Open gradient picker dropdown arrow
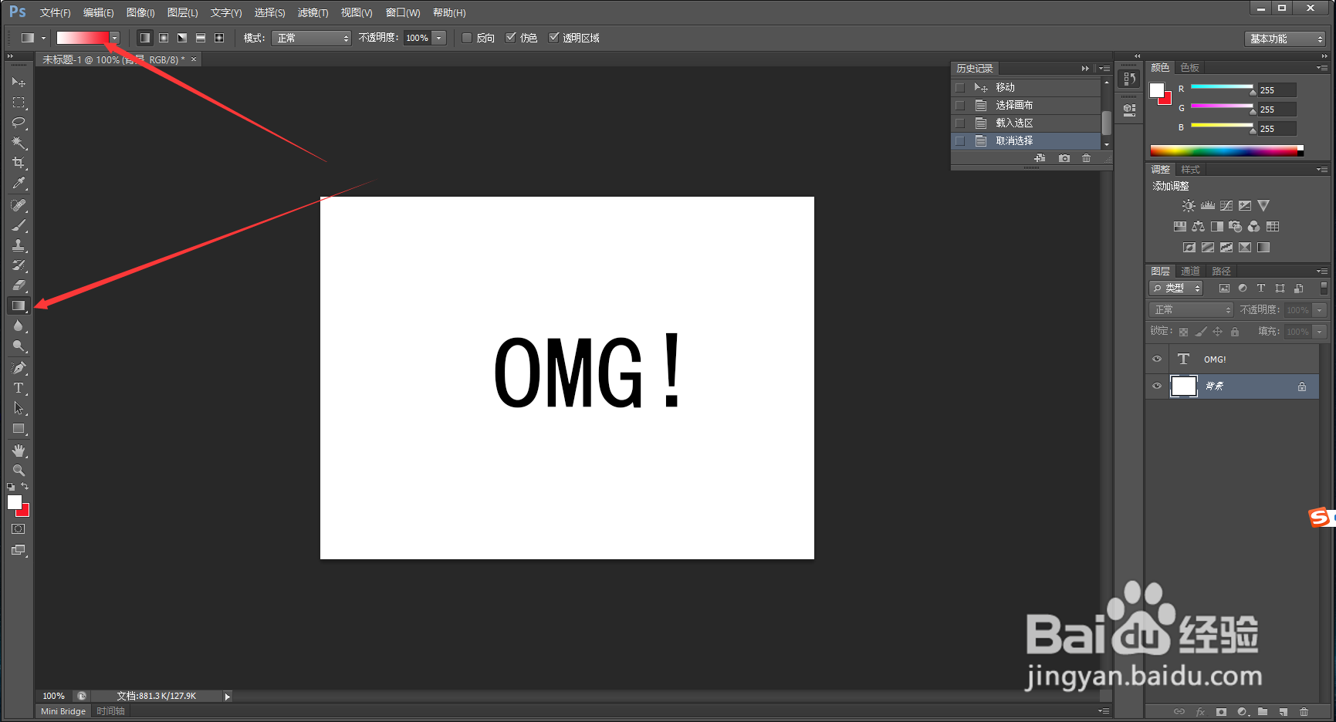The height and width of the screenshot is (722, 1336). [115, 38]
